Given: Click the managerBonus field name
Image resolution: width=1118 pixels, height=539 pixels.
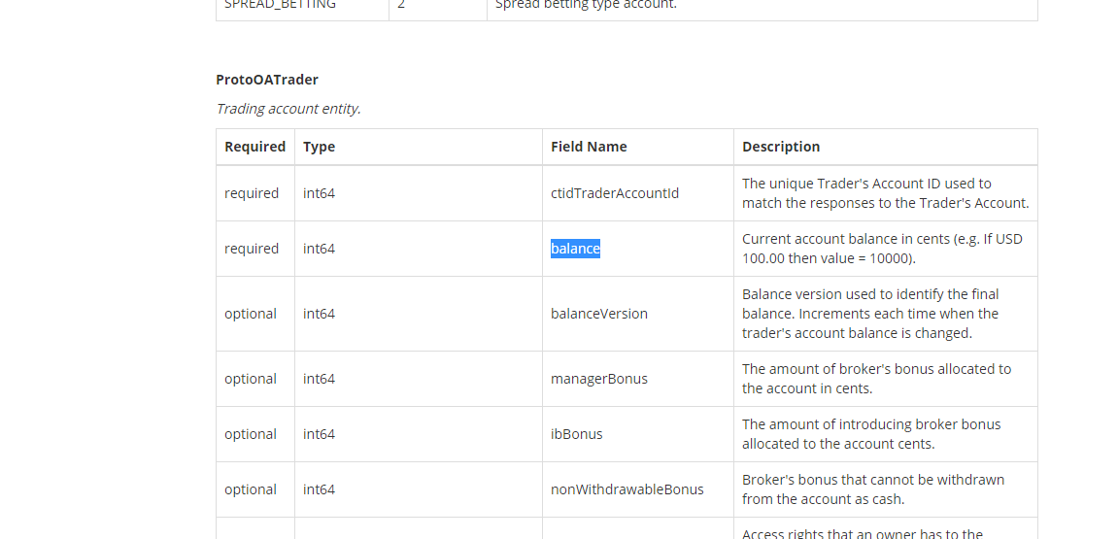Looking at the screenshot, I should (x=599, y=379).
